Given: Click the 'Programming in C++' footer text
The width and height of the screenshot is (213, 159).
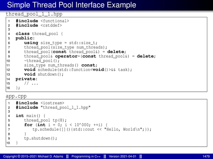Looking at the screenshot, I should point(86,156).
